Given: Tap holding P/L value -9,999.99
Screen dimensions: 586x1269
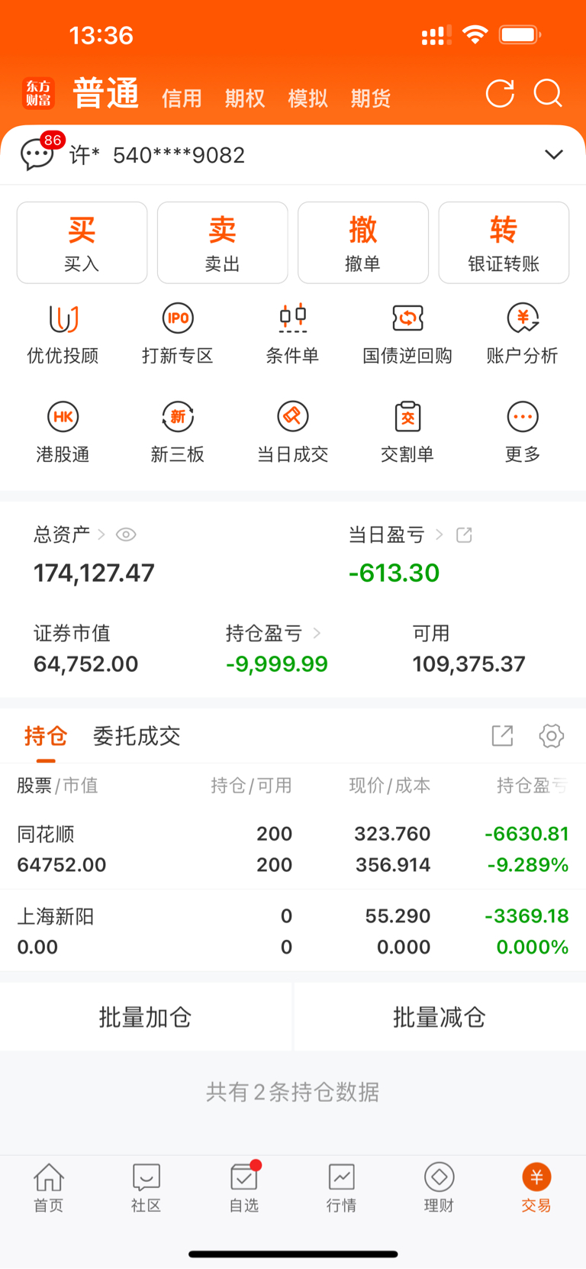Looking at the screenshot, I should (x=277, y=664).
